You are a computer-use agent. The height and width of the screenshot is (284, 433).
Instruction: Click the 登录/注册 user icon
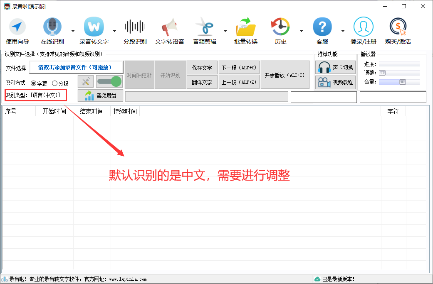point(364,27)
